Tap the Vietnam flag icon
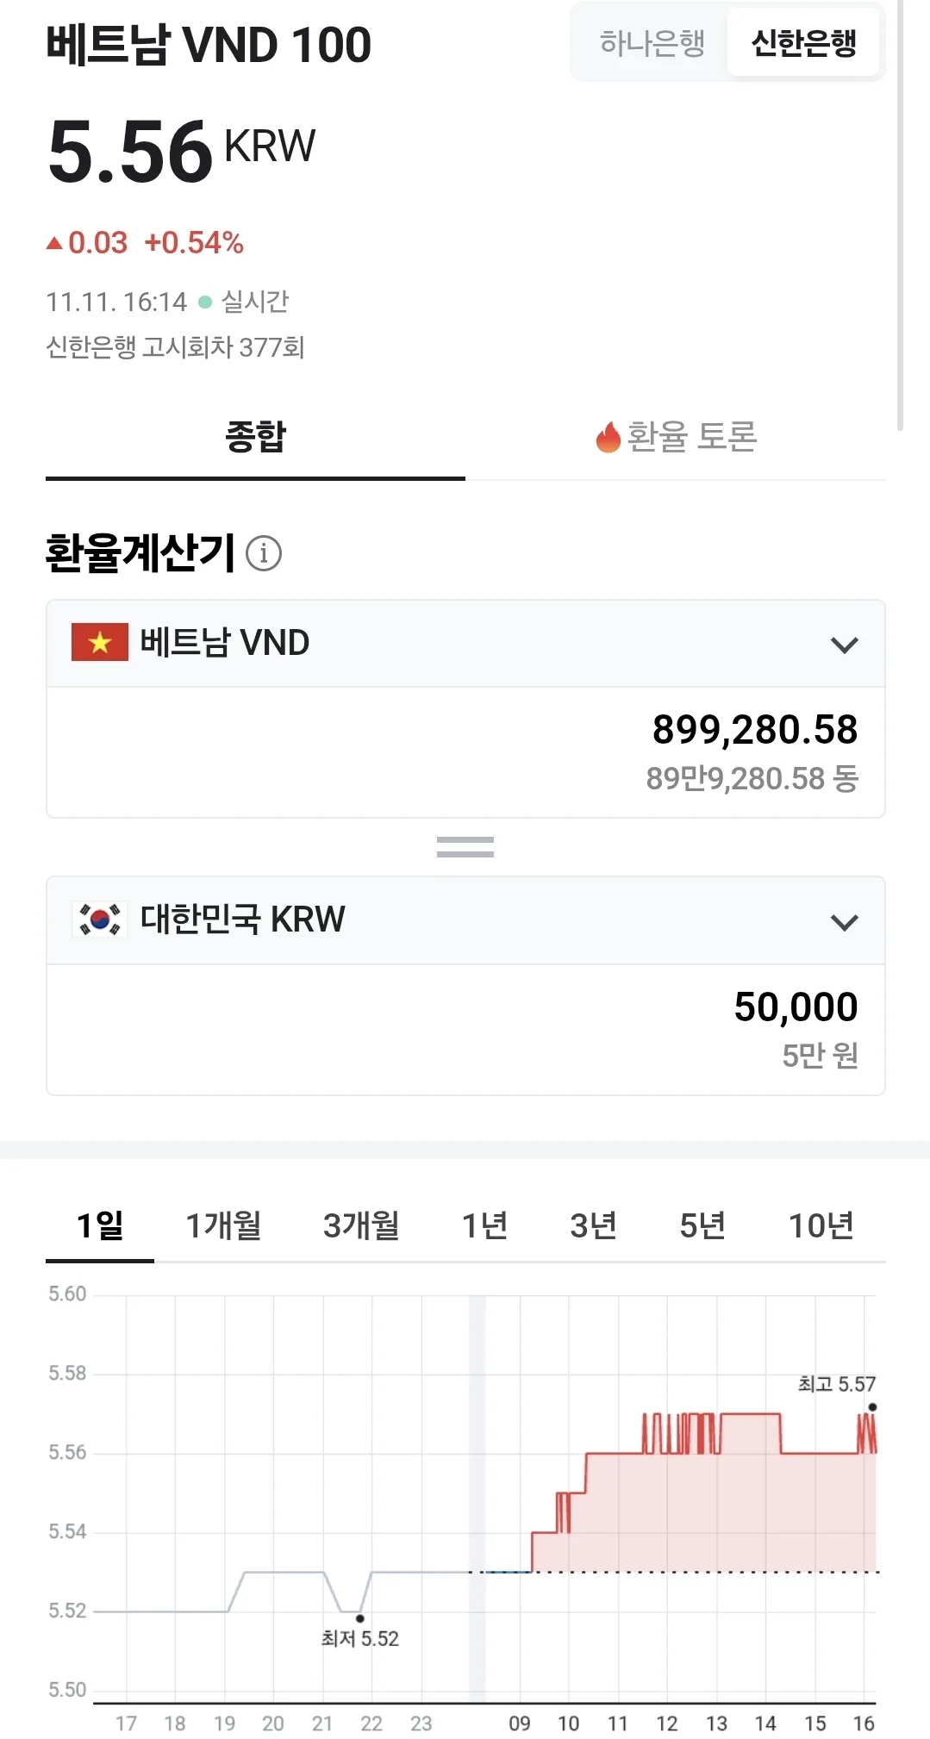This screenshot has width=930, height=1739. (100, 642)
